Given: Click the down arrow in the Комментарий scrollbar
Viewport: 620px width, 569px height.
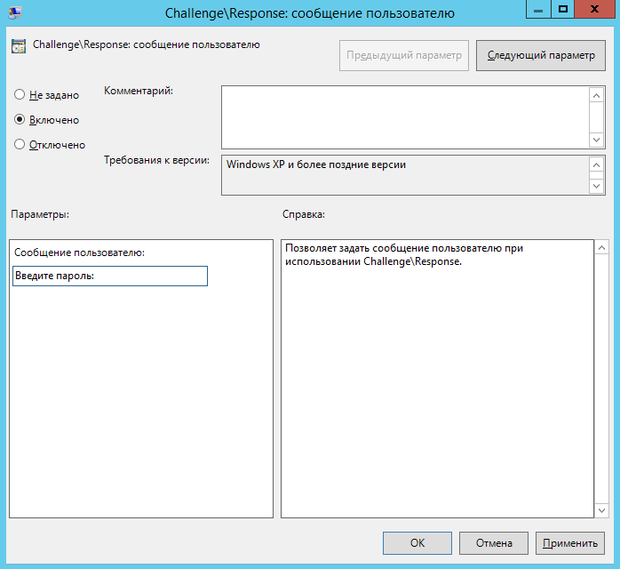Looking at the screenshot, I should 596,140.
